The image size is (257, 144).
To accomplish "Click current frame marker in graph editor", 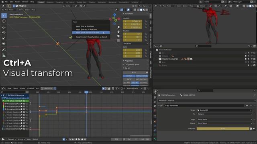I will point(86,92).
